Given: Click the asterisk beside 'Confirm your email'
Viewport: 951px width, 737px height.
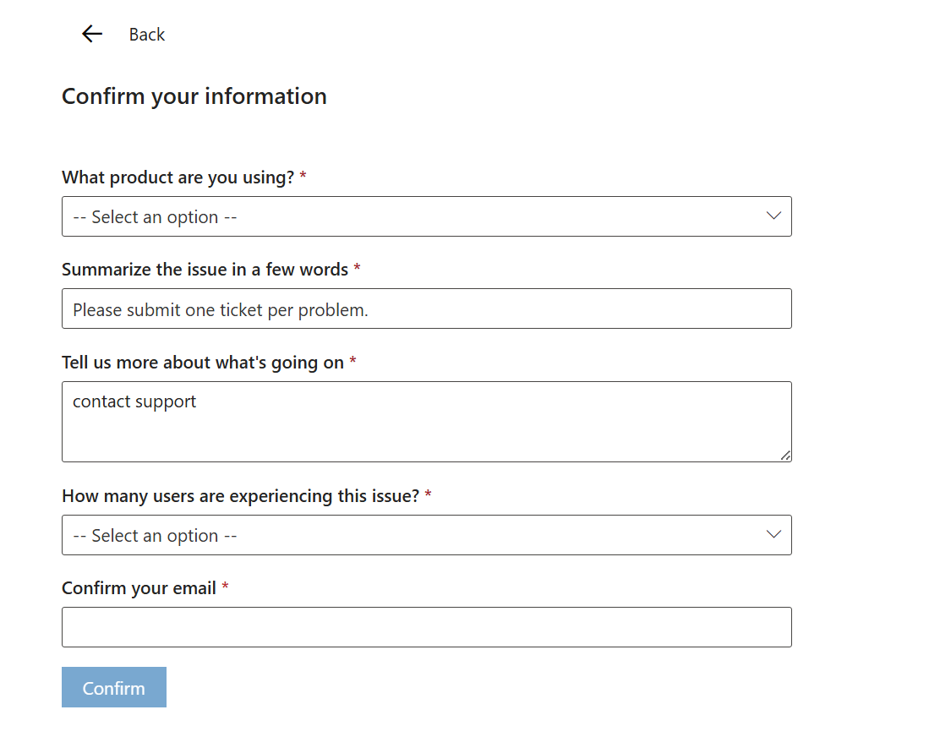Looking at the screenshot, I should click(226, 587).
